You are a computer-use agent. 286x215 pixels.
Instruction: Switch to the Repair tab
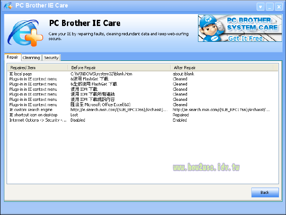pyautogui.click(x=12, y=57)
